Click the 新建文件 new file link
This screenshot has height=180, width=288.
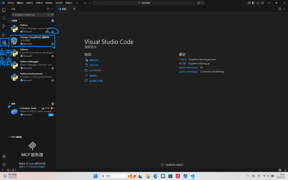pos(94,60)
